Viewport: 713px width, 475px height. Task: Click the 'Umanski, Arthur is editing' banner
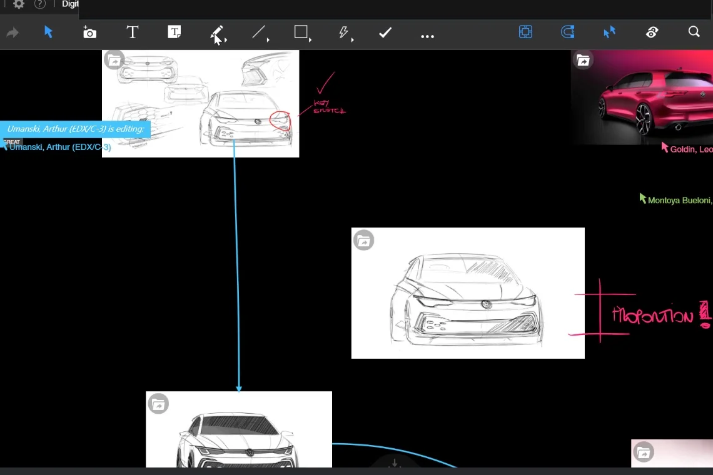[76, 129]
